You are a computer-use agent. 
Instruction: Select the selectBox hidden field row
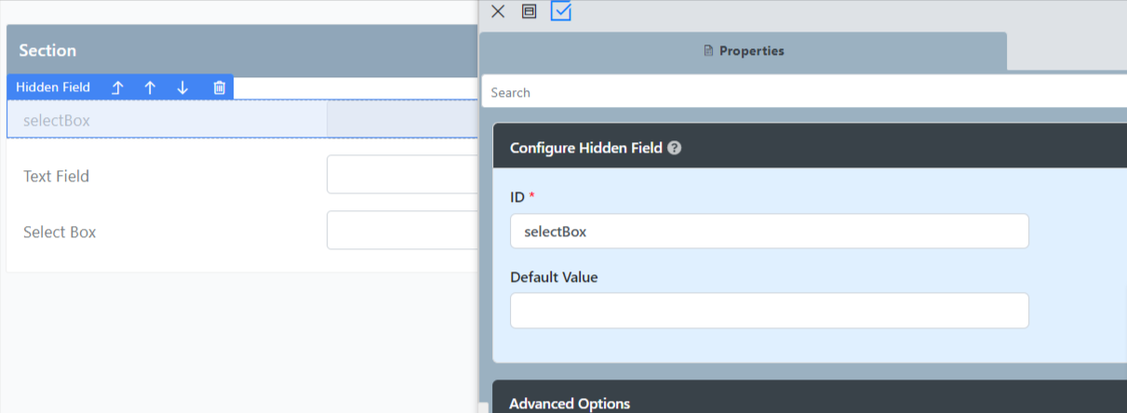168,120
